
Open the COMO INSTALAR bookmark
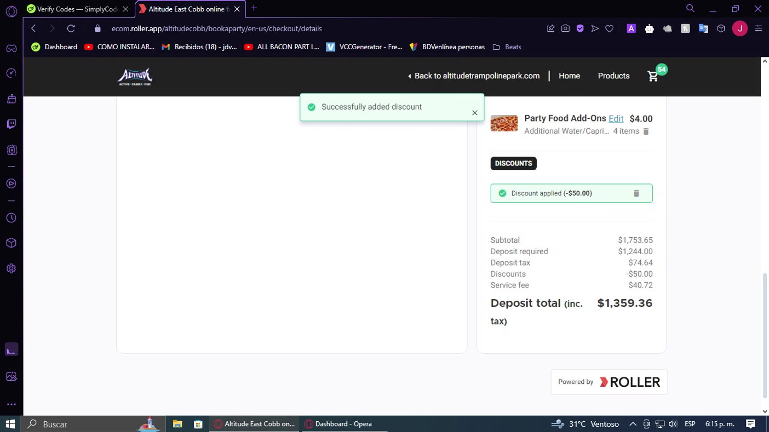click(x=119, y=47)
